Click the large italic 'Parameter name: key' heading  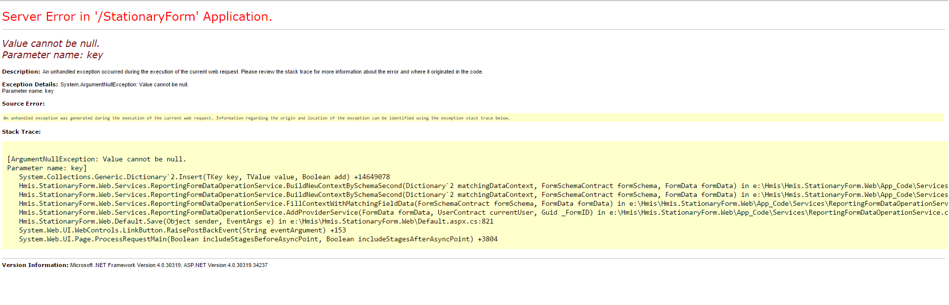(x=52, y=55)
